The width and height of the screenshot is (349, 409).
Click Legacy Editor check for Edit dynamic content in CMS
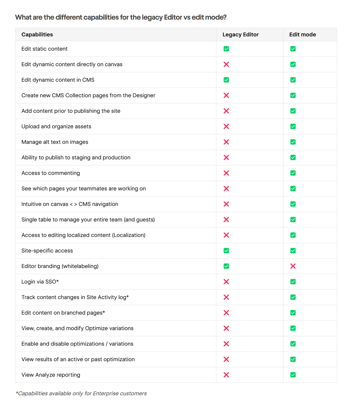(226, 80)
